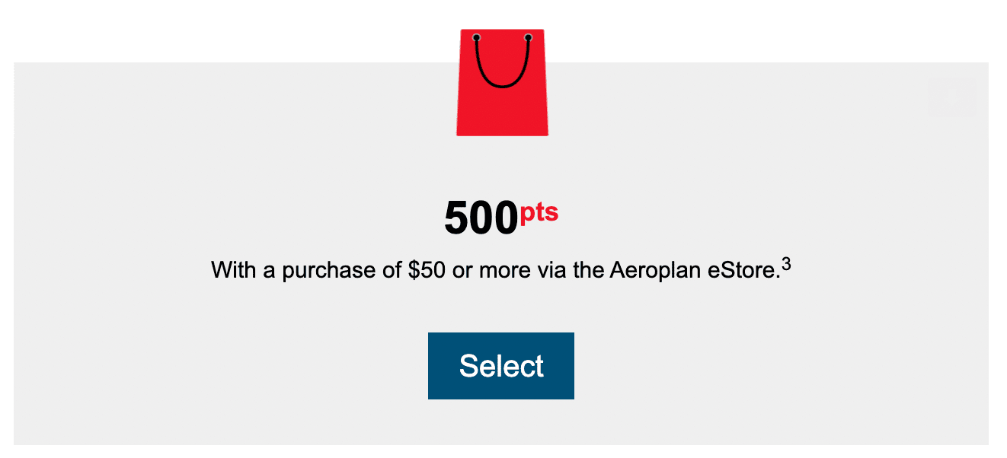The height and width of the screenshot is (458, 1007).
Task: Click the right grommet of the bag handle
Action: pos(528,37)
